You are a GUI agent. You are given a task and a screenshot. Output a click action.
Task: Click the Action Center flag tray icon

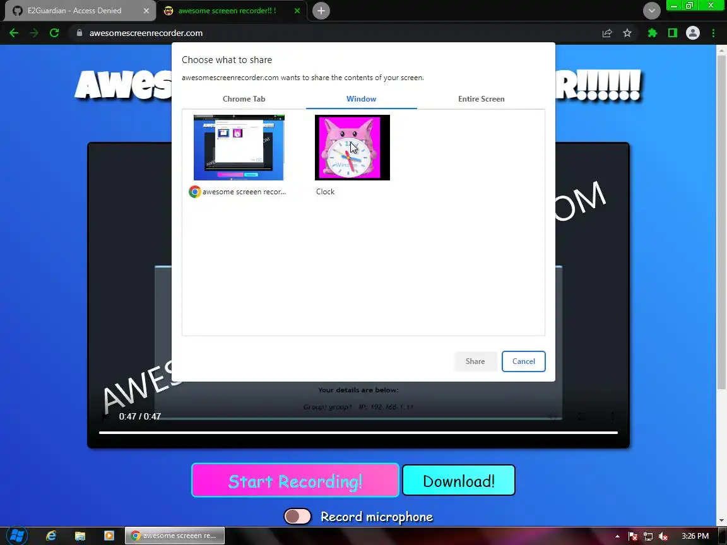pyautogui.click(x=633, y=536)
